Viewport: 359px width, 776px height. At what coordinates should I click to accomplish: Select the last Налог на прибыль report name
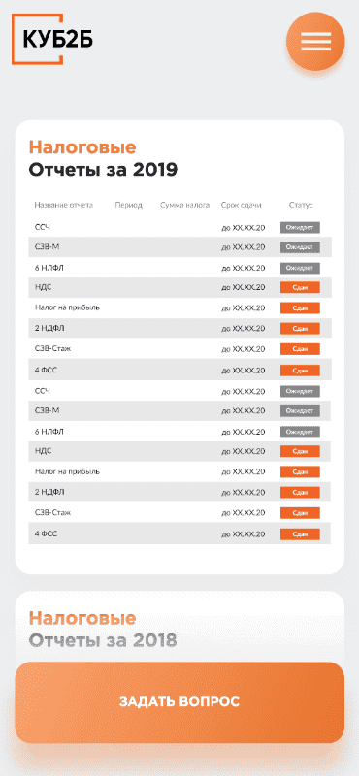click(x=67, y=471)
